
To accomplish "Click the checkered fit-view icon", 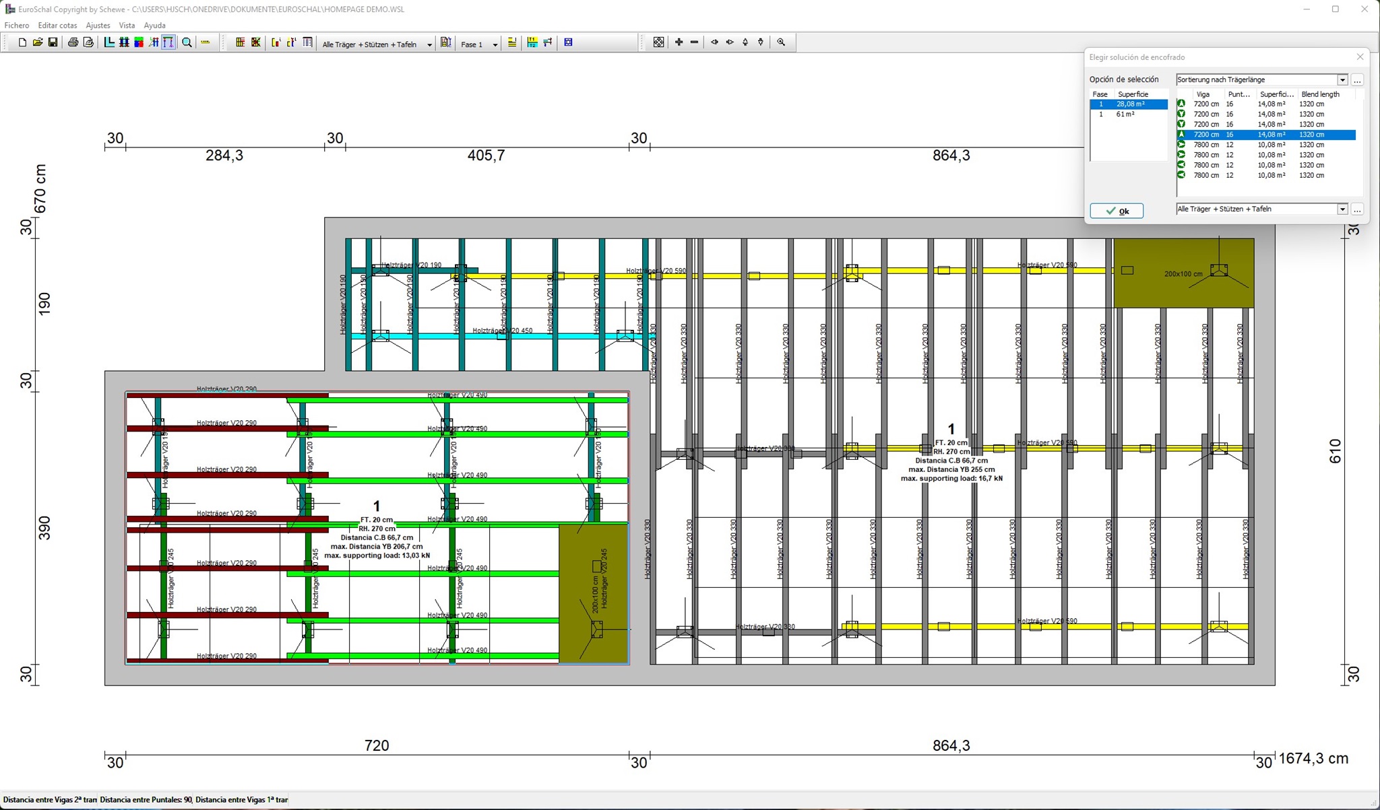I will (x=658, y=42).
